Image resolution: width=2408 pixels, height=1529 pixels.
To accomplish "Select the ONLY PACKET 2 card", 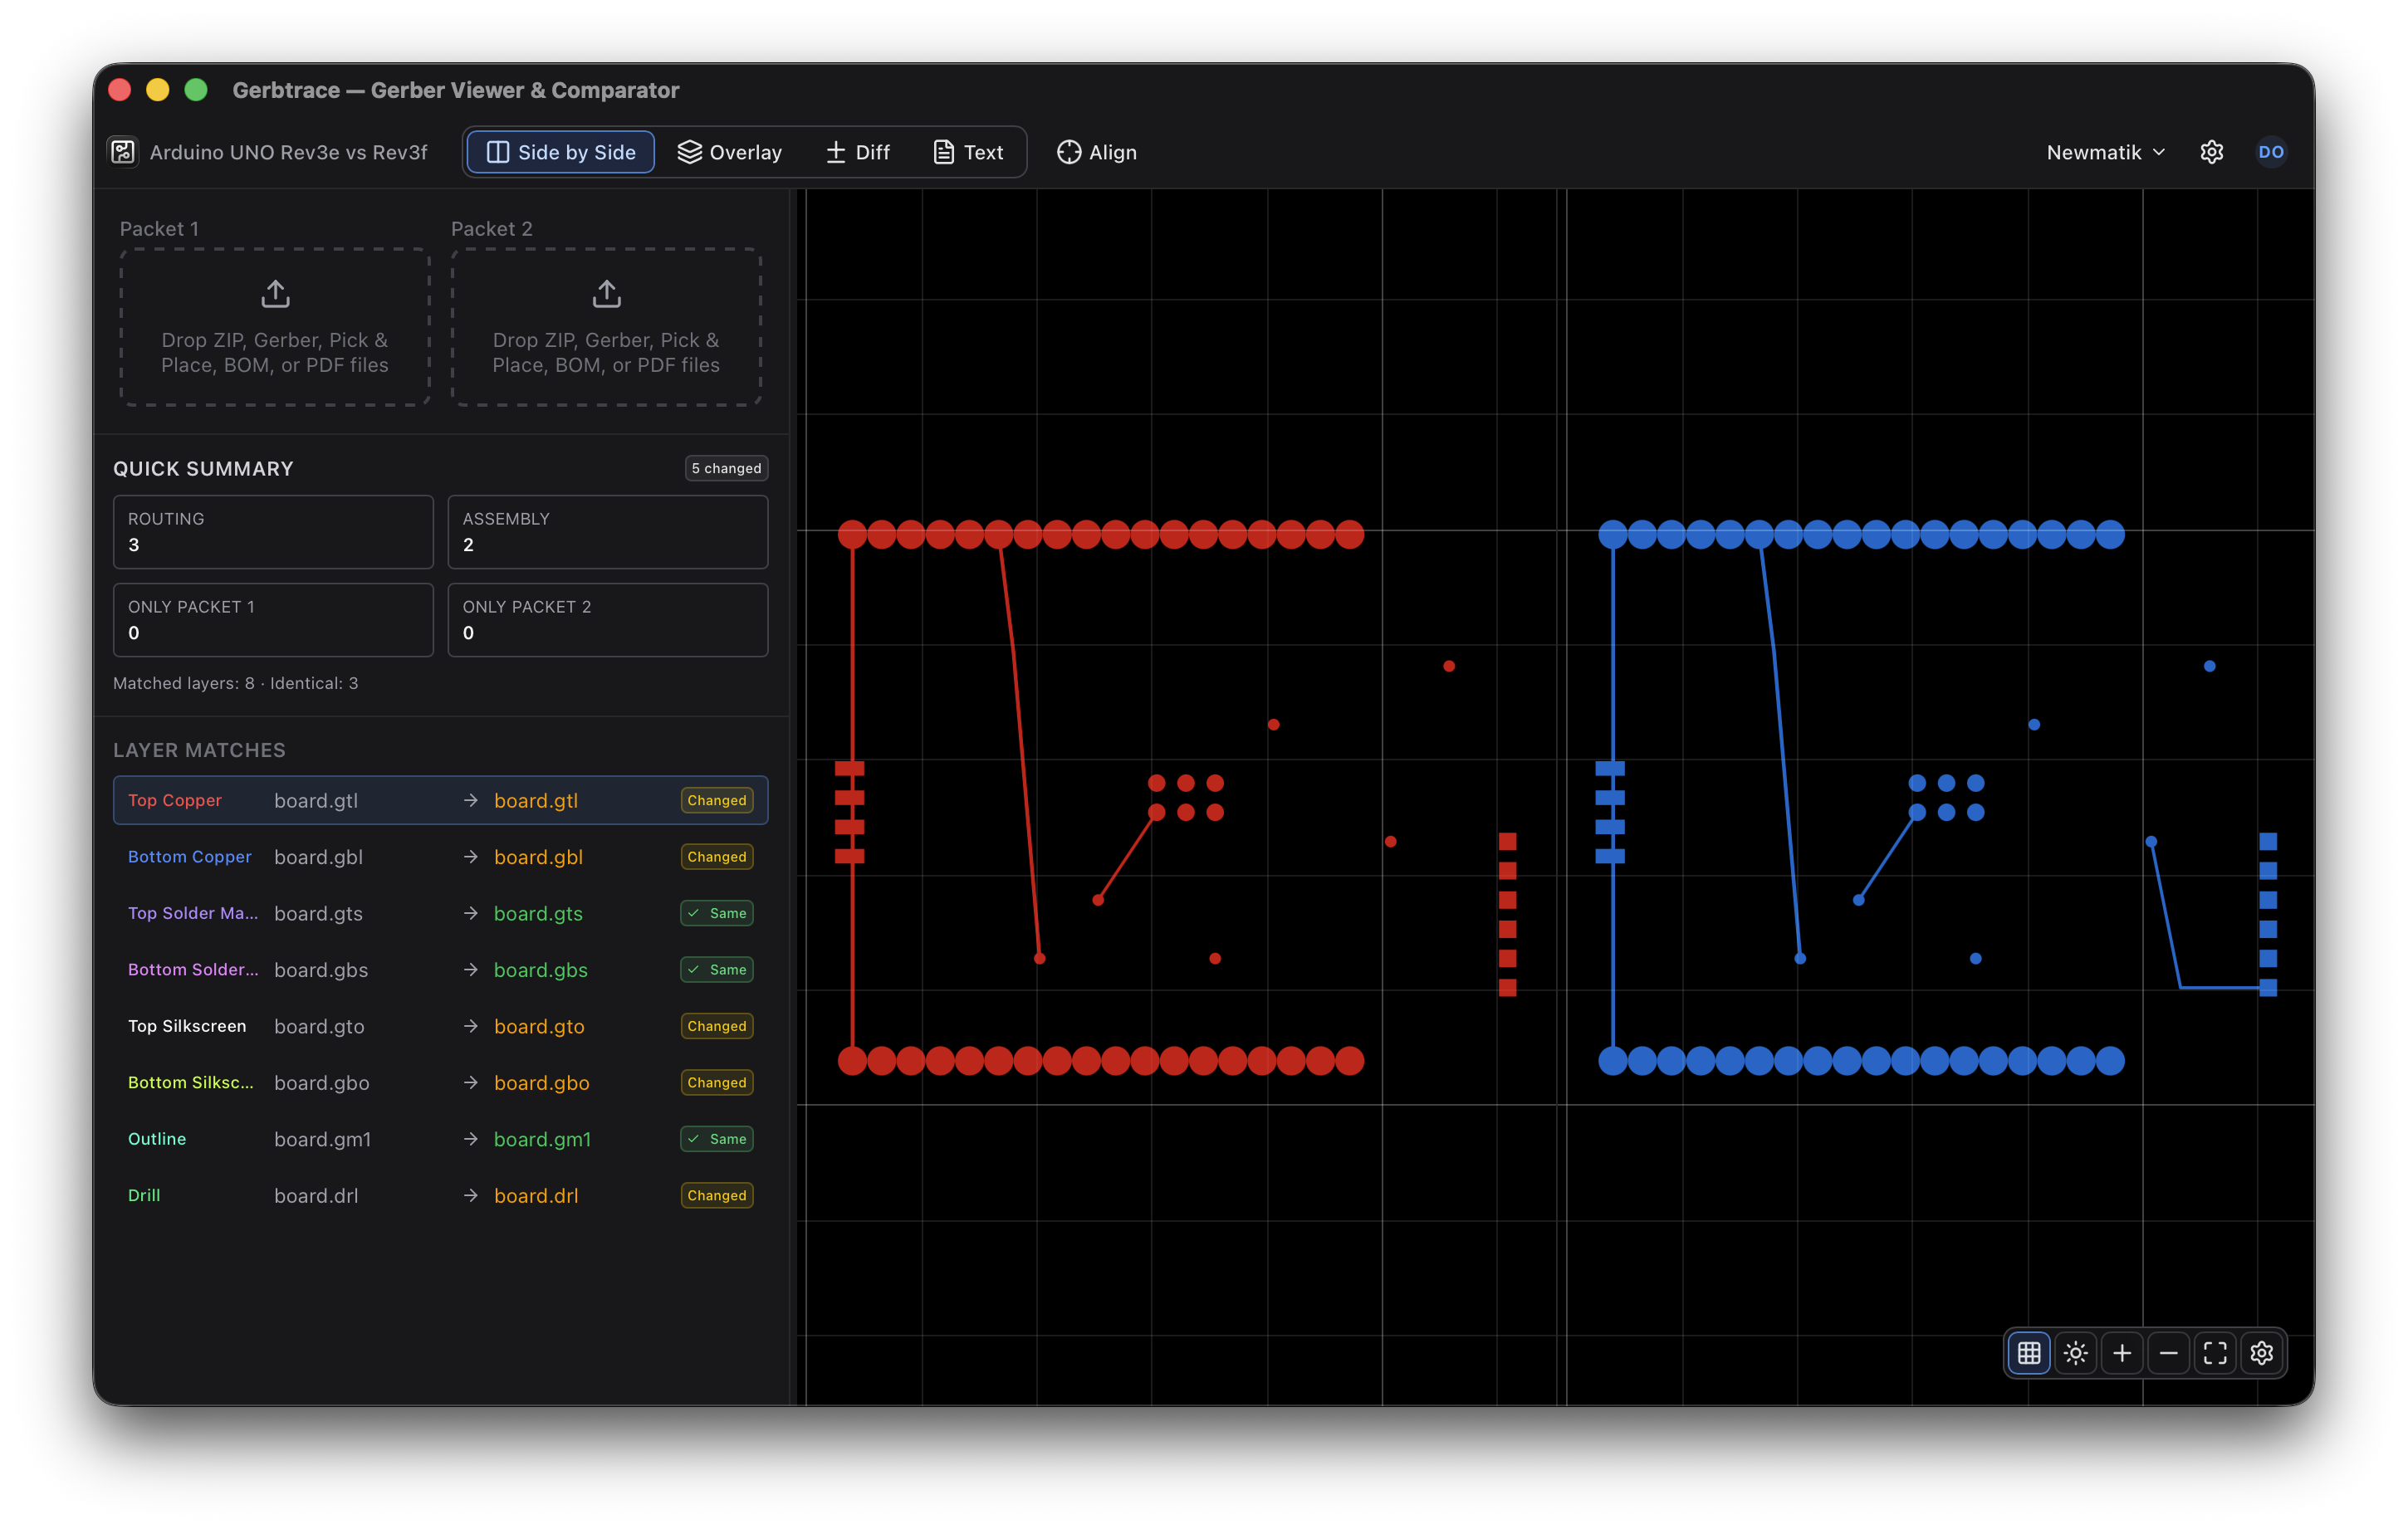I will pyautogui.click(x=608, y=620).
